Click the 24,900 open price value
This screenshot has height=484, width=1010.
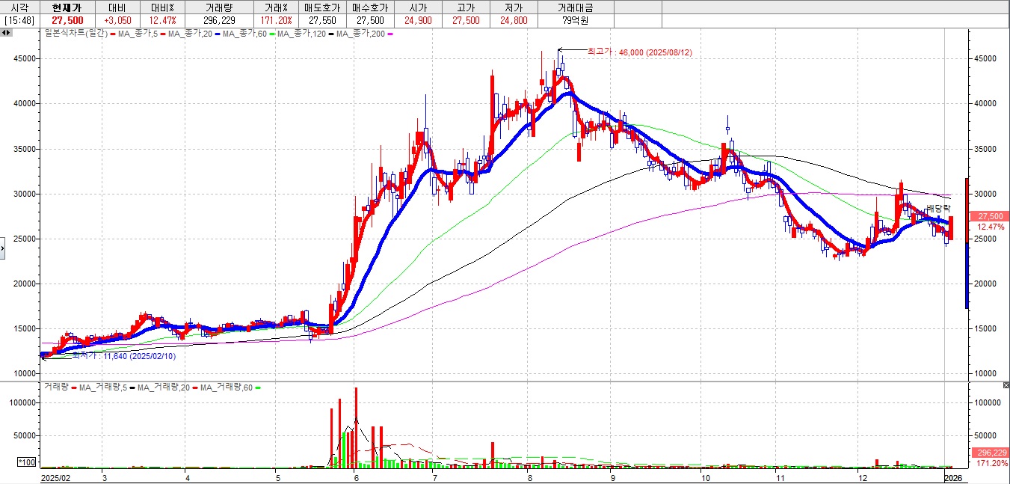tap(416, 20)
